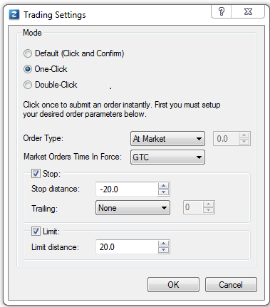Screen dimensions: 270x307
Task: Select Default (Click and Confirm) mode
Action: click(28, 53)
